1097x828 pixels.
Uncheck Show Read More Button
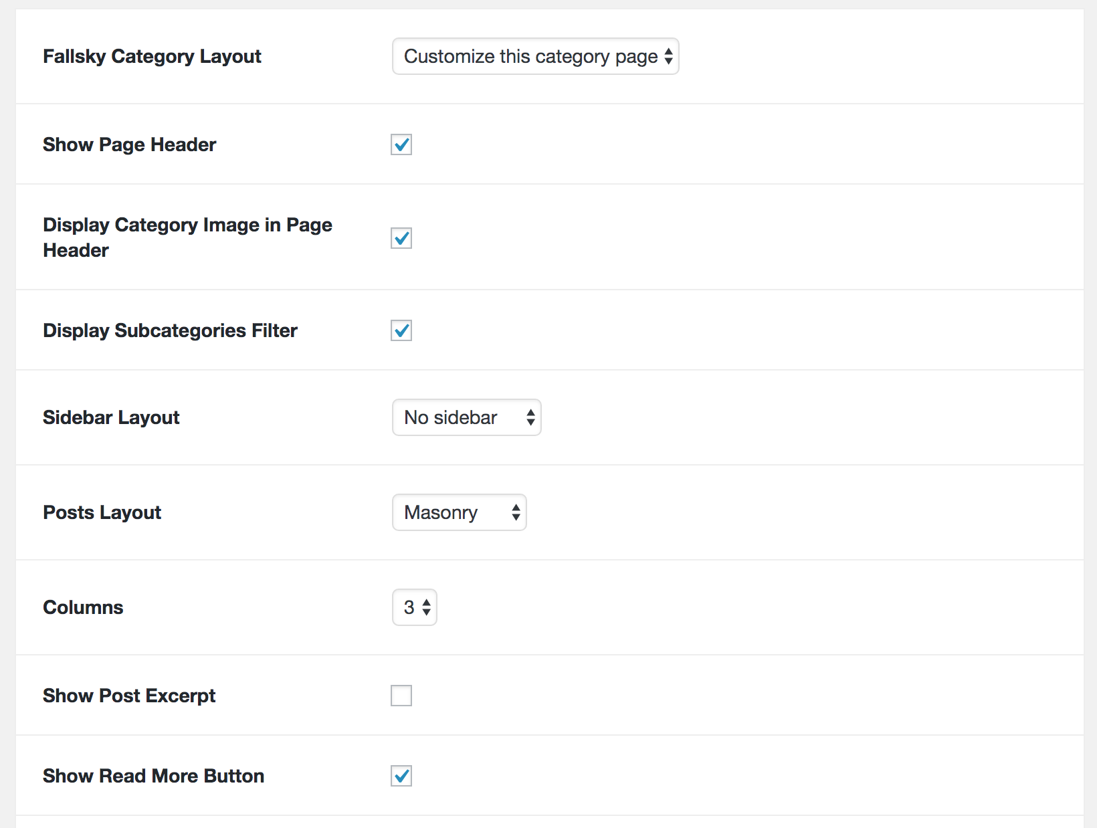[401, 776]
